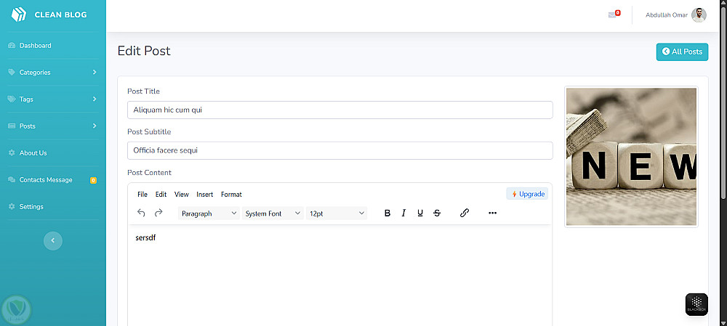Click the yellow contacts count badge

[93, 180]
